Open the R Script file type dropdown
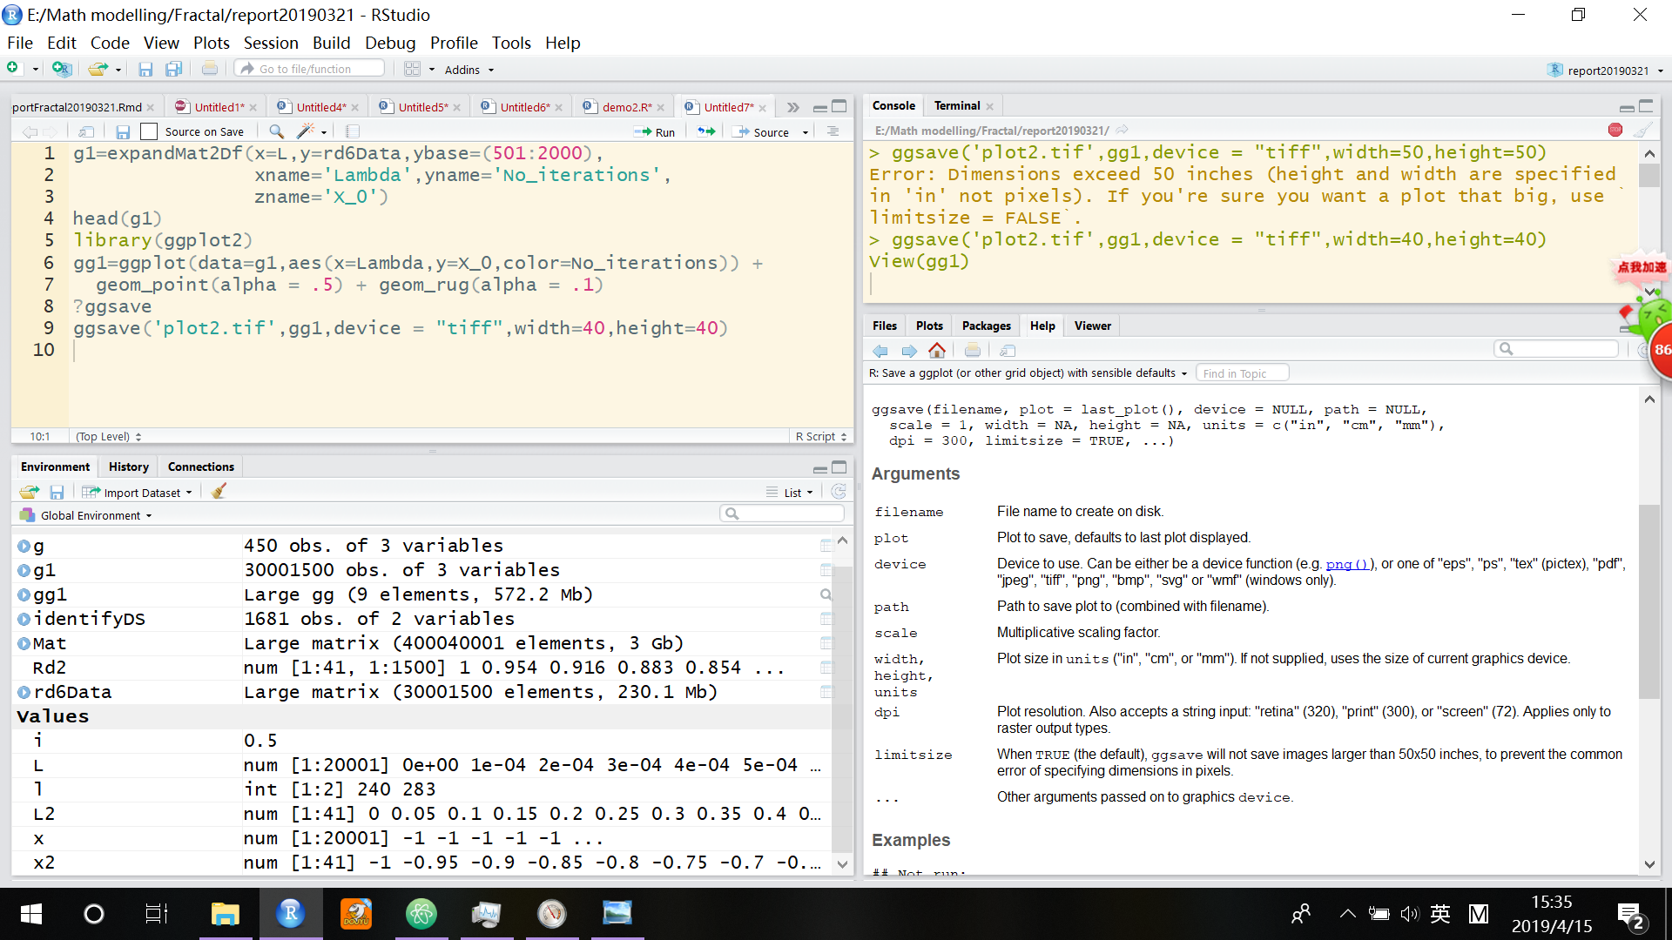This screenshot has height=940, width=1672. 820,436
